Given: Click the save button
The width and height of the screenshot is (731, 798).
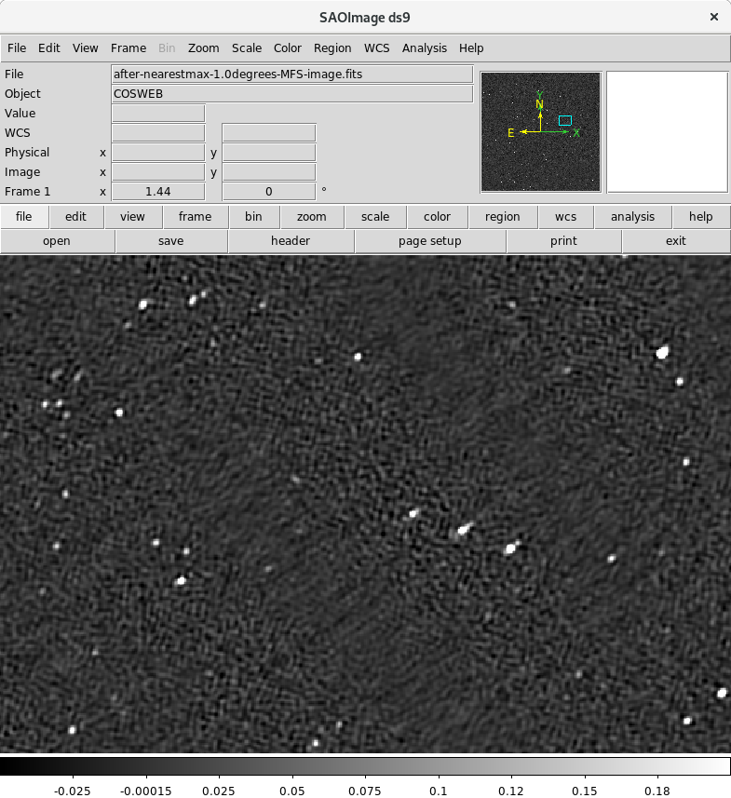Looking at the screenshot, I should [x=171, y=241].
